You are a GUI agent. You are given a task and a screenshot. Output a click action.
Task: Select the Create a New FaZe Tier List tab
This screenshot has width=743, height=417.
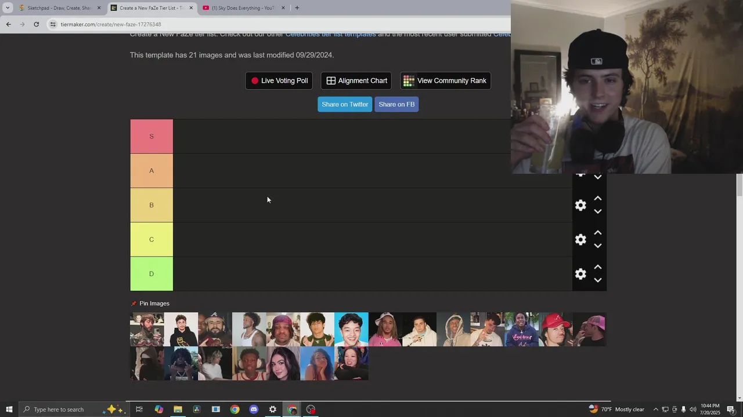[x=151, y=8]
